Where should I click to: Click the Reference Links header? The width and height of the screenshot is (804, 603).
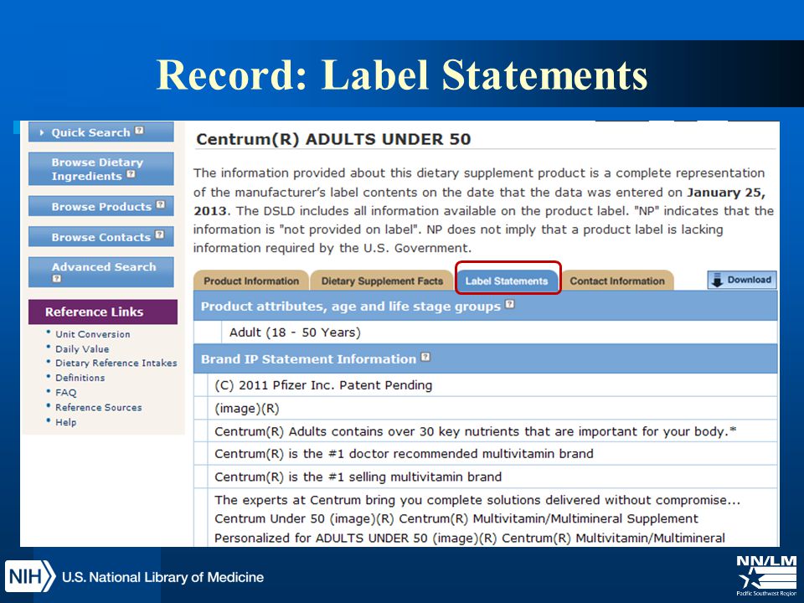pos(102,312)
